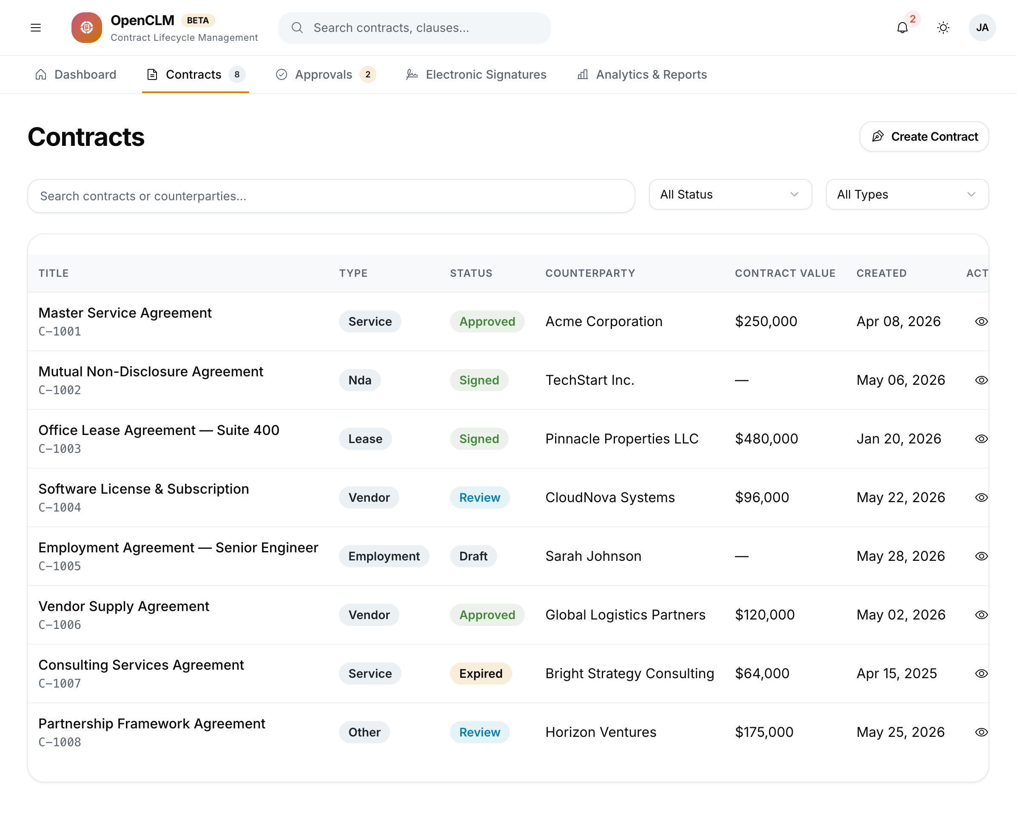This screenshot has height=830, width=1025.
Task: Click Bright Strategy Consulting counterparty
Action: point(629,674)
